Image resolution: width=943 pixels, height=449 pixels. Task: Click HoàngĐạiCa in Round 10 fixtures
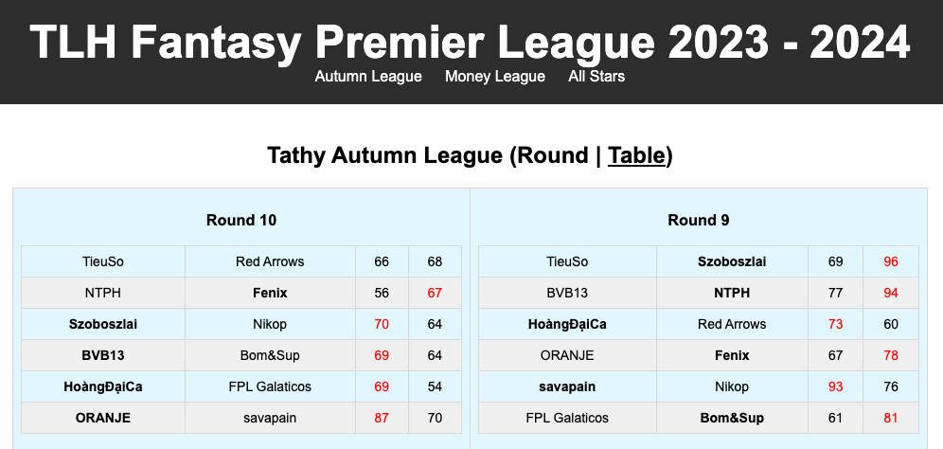click(x=103, y=386)
